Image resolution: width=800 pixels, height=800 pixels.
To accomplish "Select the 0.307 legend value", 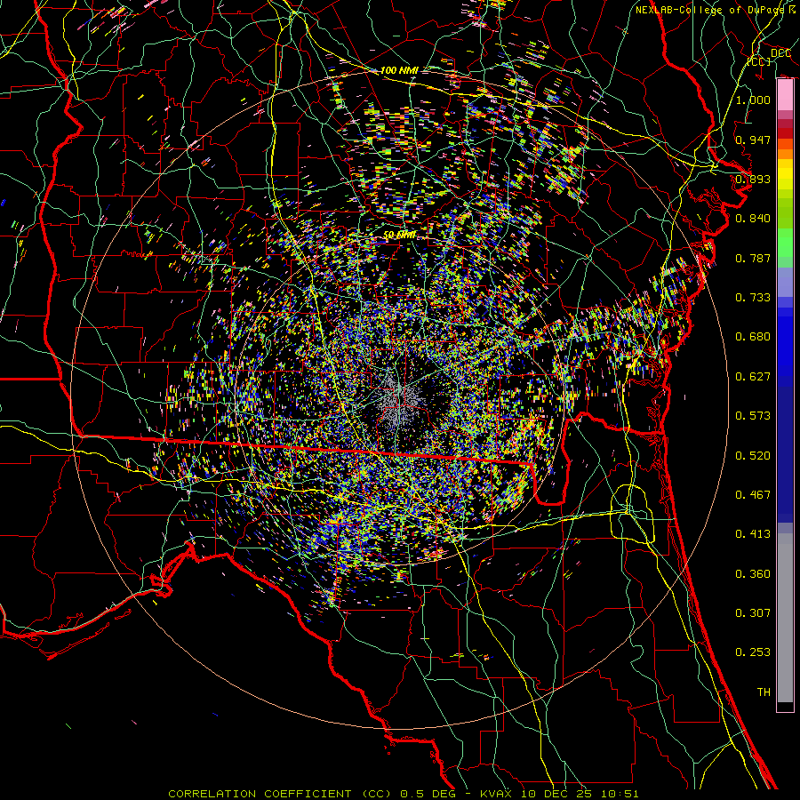I will click(753, 613).
